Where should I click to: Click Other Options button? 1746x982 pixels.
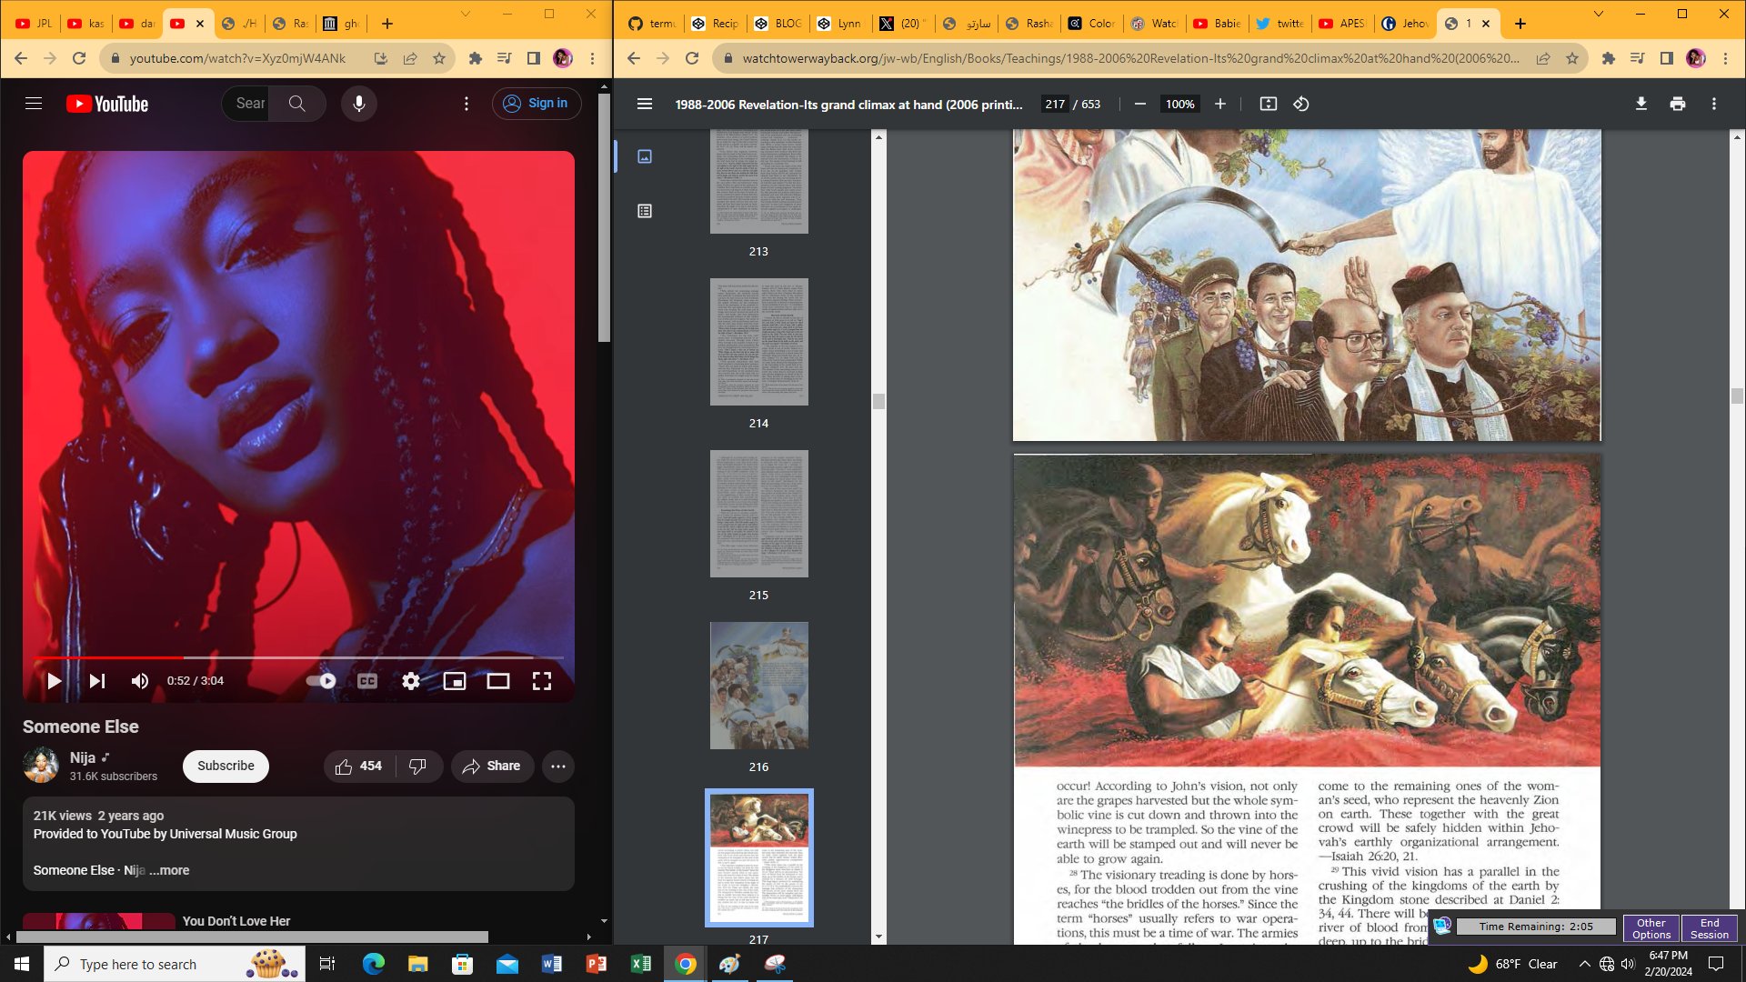pos(1651,928)
